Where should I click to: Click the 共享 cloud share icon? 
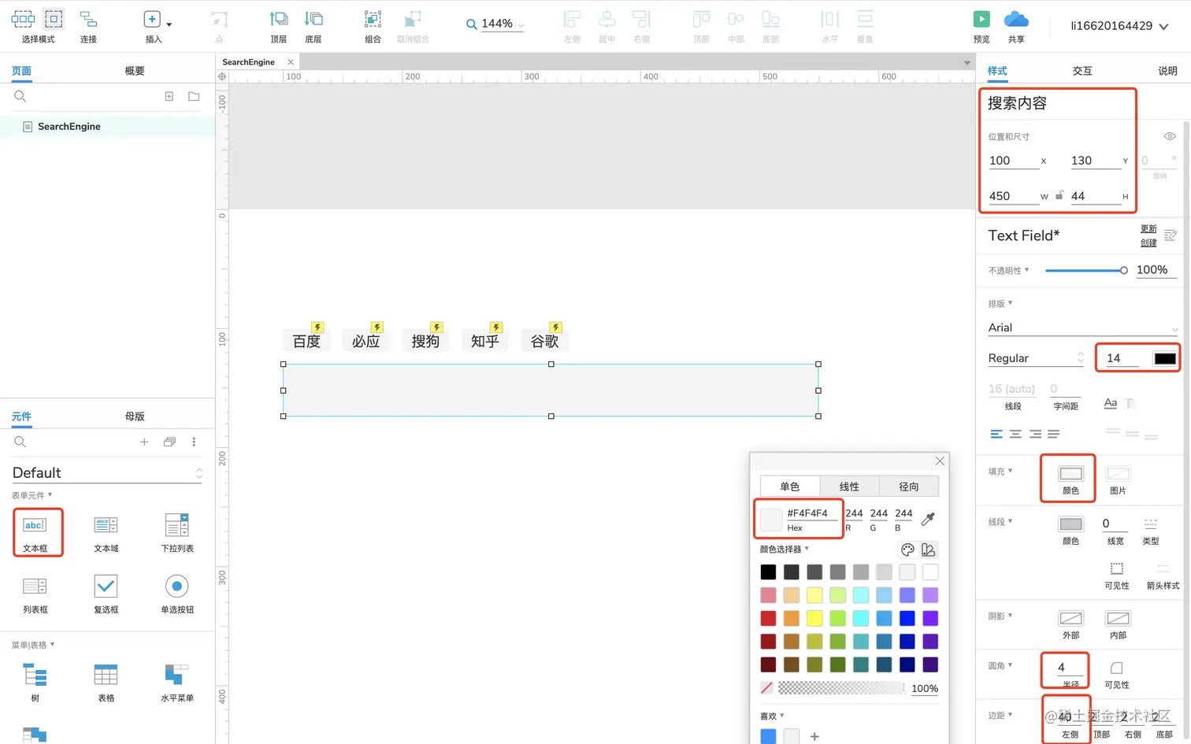(x=1016, y=19)
